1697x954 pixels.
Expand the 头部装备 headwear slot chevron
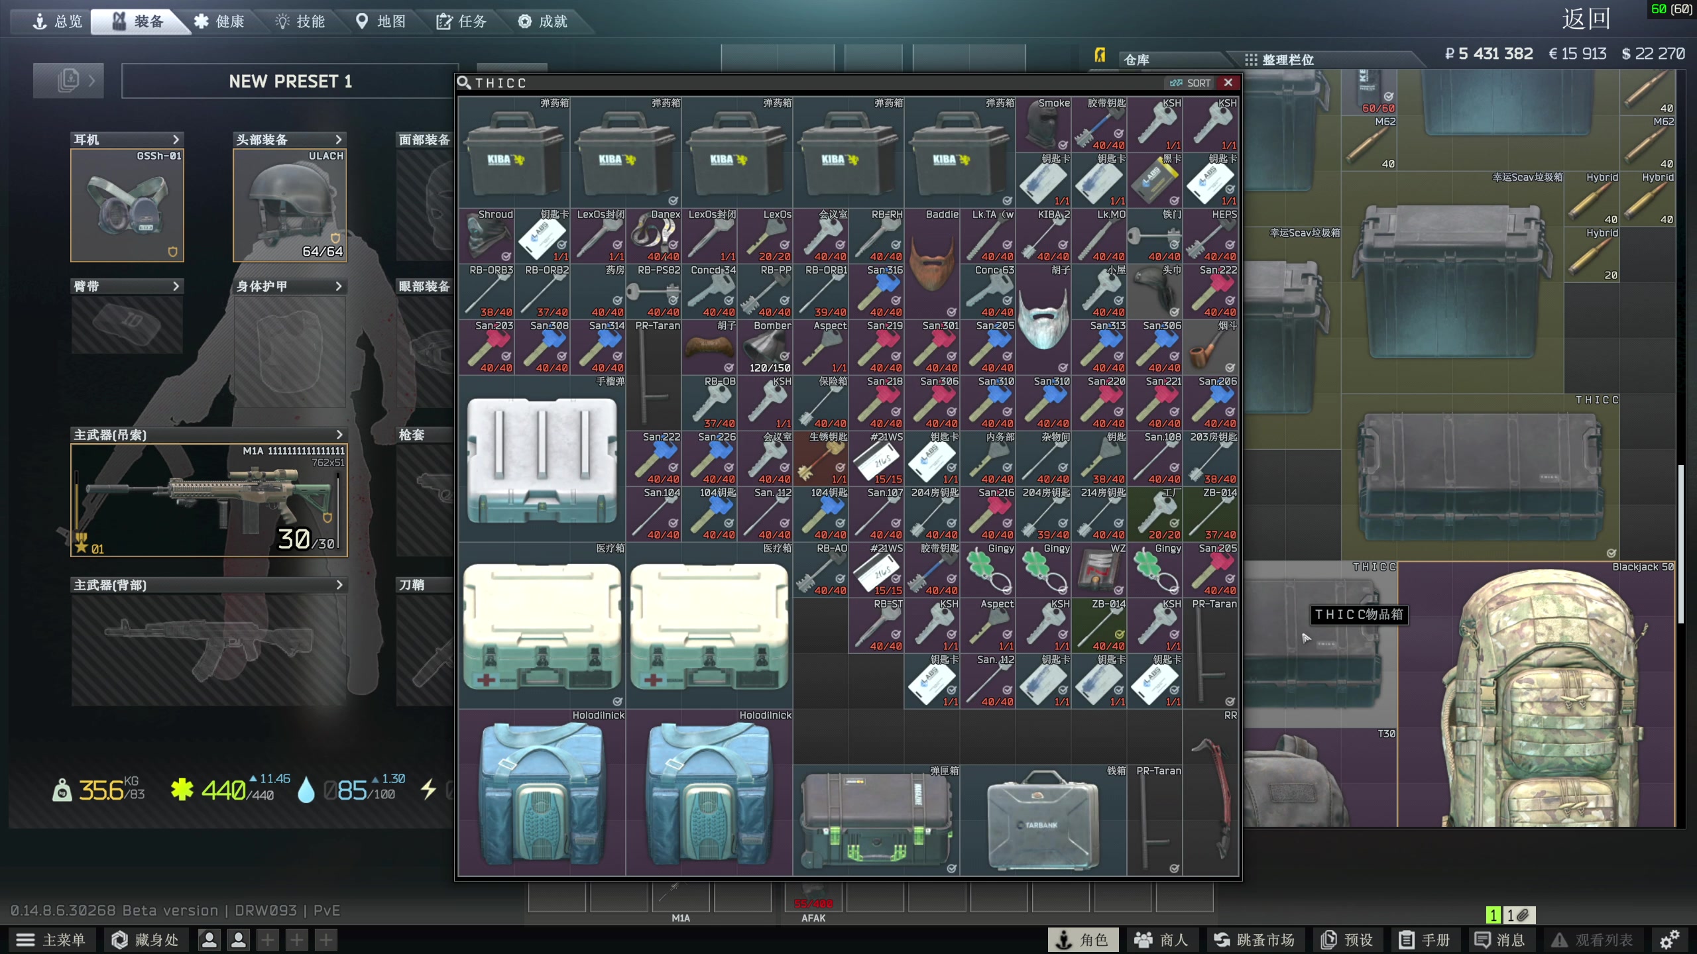[338, 139]
